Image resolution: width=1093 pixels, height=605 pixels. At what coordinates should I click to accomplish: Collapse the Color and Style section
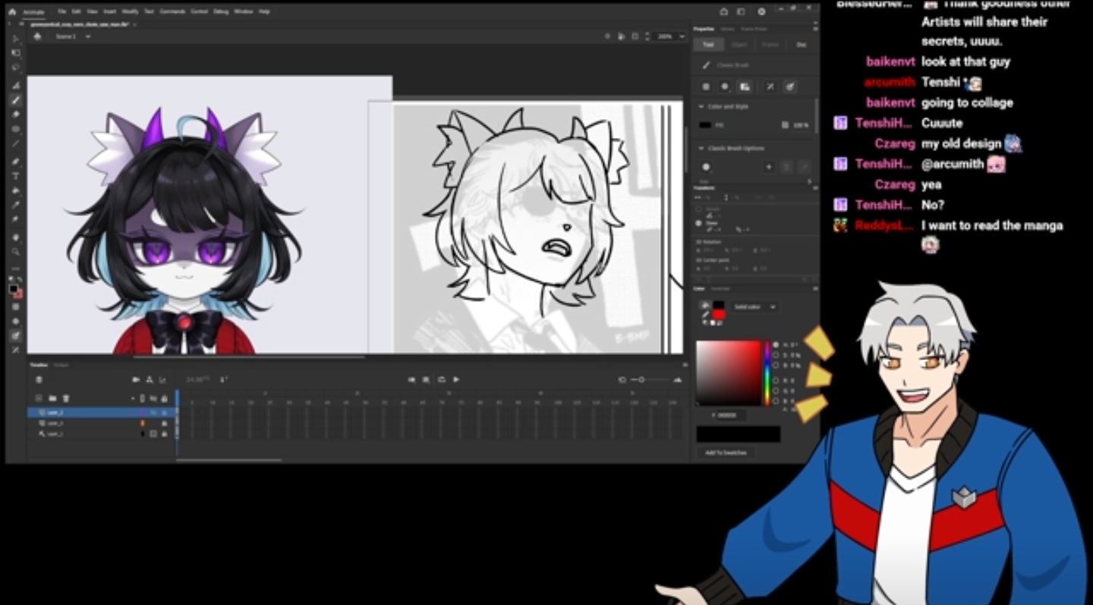(701, 107)
